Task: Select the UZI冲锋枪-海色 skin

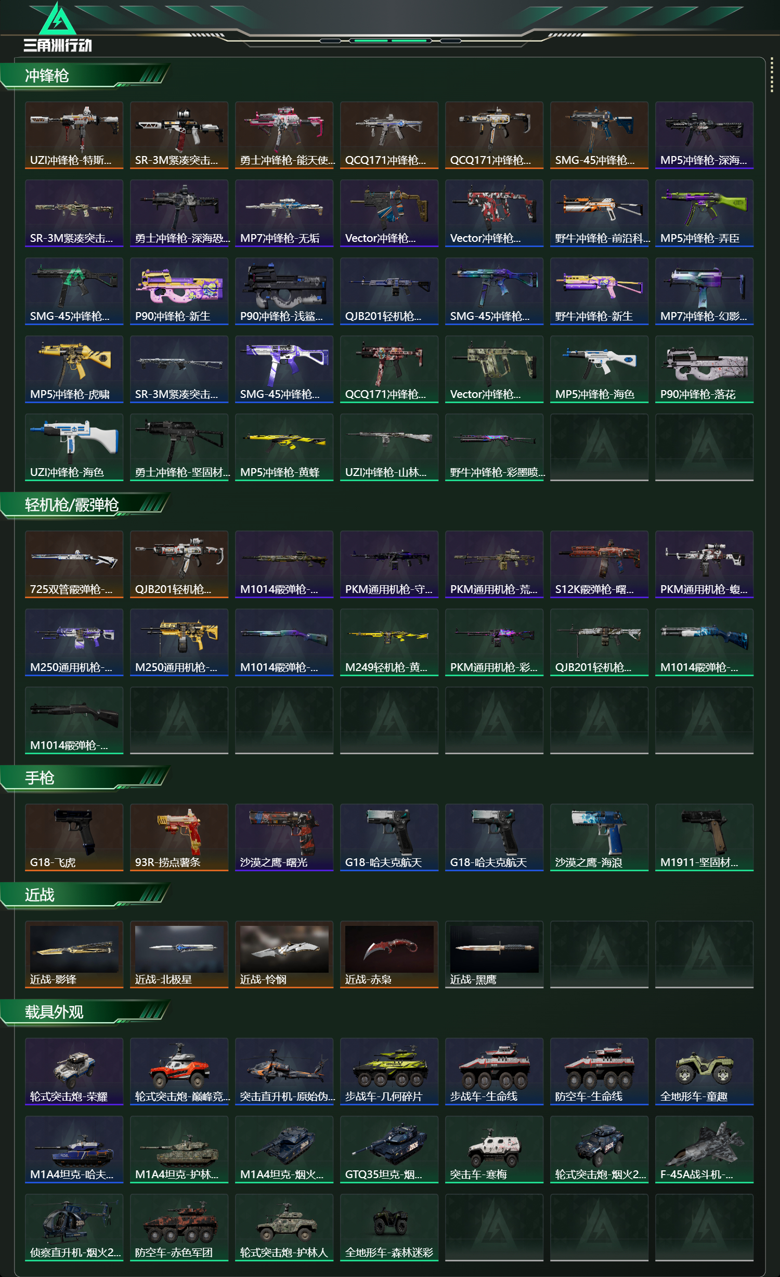Action: coord(74,447)
